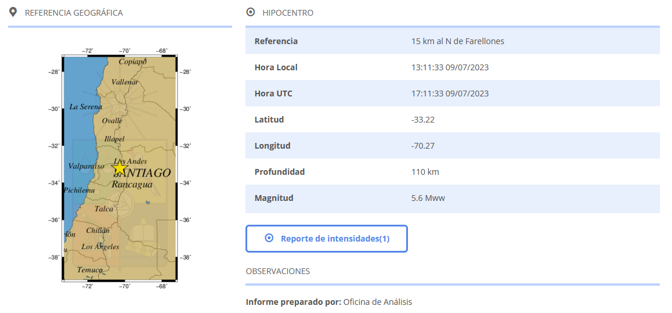672x313 pixels.
Task: Select the Hora UTC value 17:11:33 09/07/2023
Action: tap(450, 93)
